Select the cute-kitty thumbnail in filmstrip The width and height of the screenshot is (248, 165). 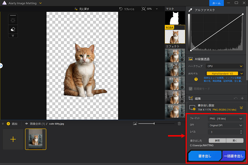pos(36,139)
